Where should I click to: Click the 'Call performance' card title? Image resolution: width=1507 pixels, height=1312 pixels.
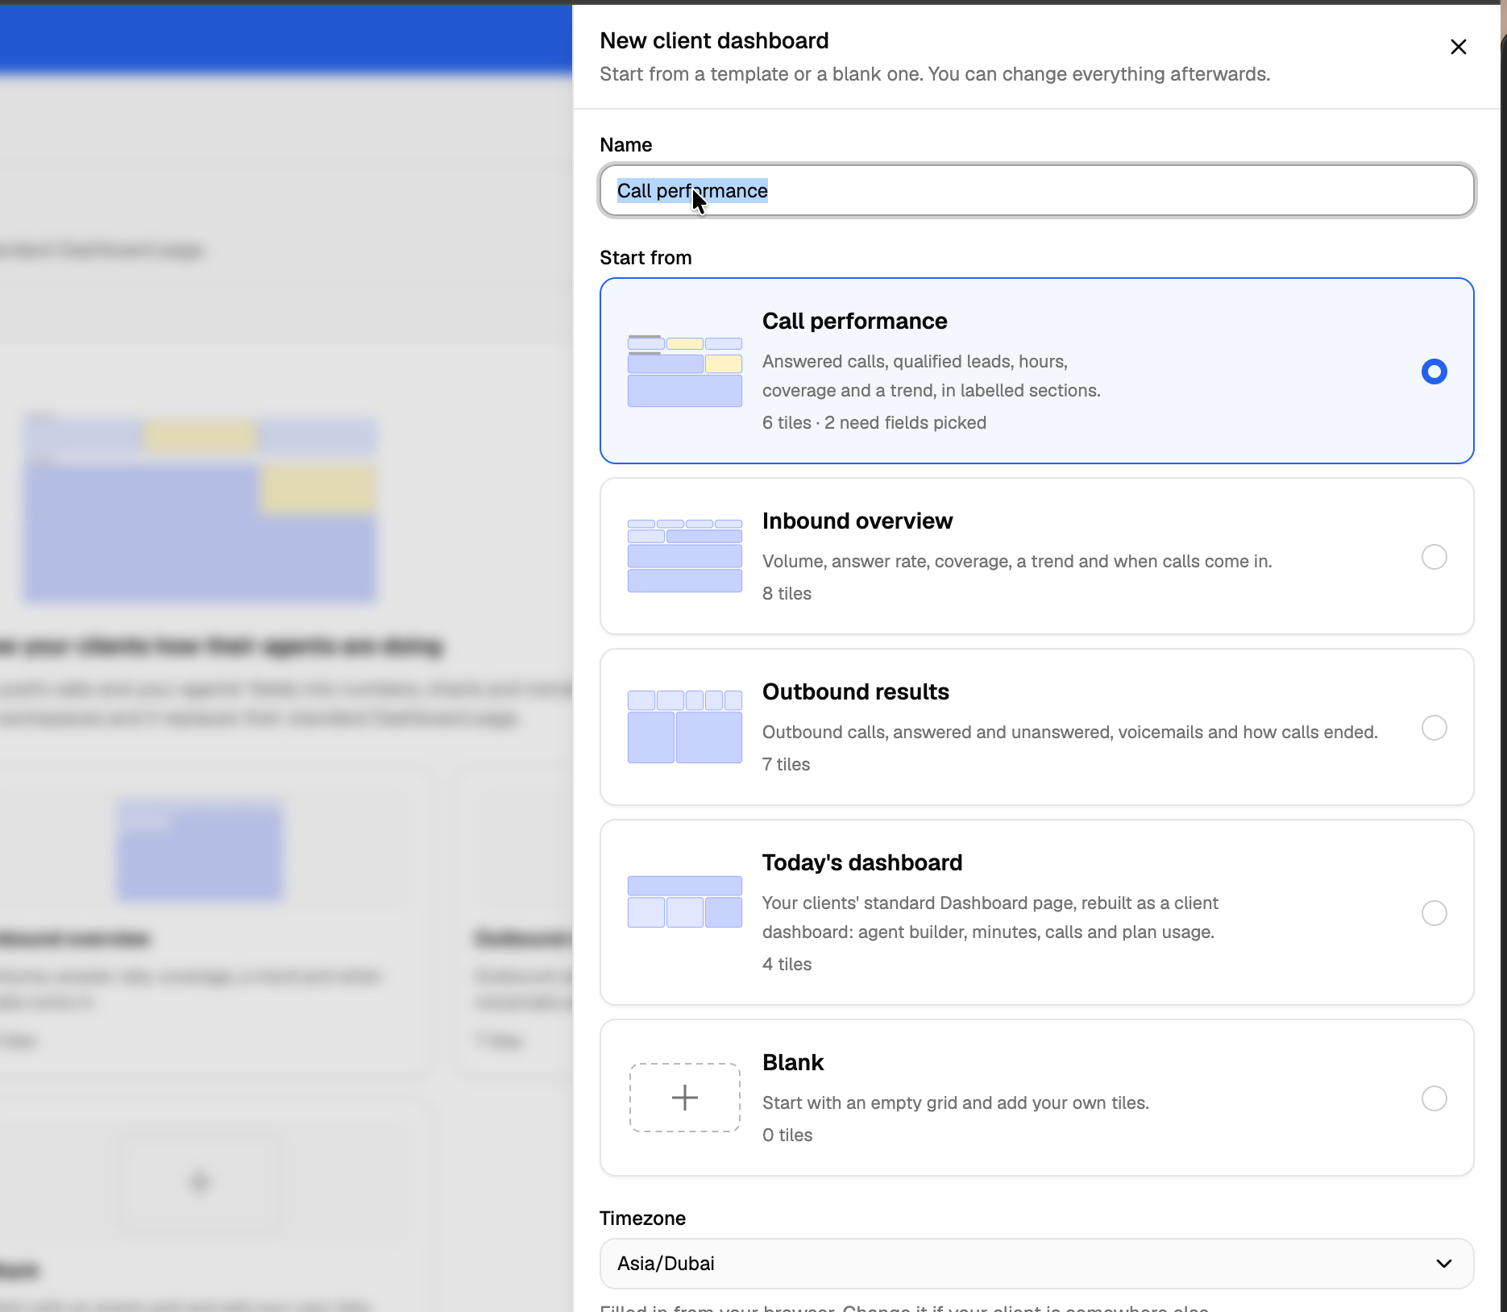[x=854, y=322]
